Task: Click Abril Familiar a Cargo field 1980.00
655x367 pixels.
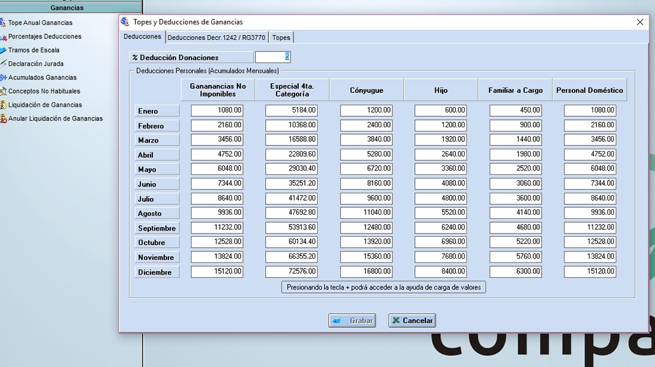Action: tap(516, 154)
